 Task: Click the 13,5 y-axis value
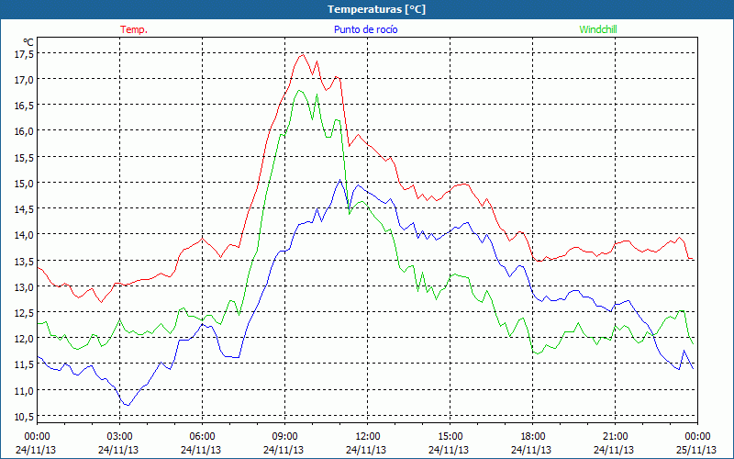25,262
